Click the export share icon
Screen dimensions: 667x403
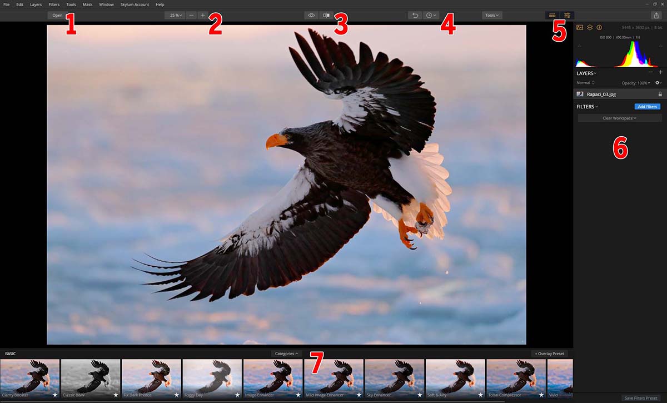click(x=656, y=16)
